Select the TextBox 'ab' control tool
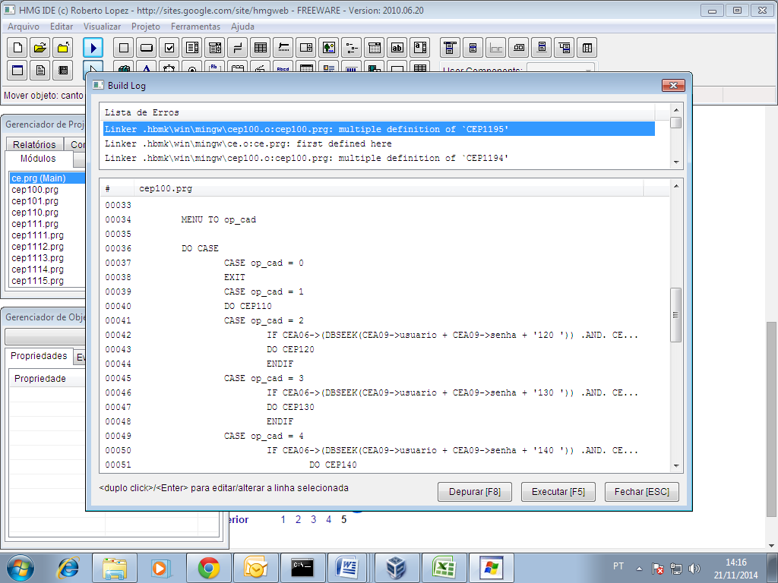778x583 pixels. (x=397, y=48)
